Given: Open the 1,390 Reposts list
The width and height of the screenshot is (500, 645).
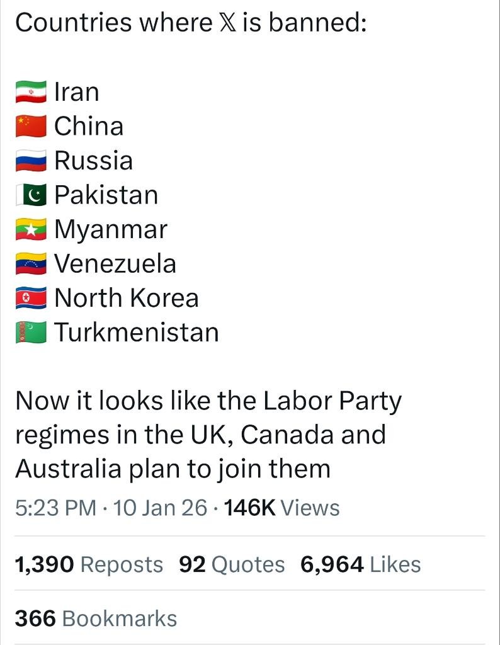Looking at the screenshot, I should 89,564.
